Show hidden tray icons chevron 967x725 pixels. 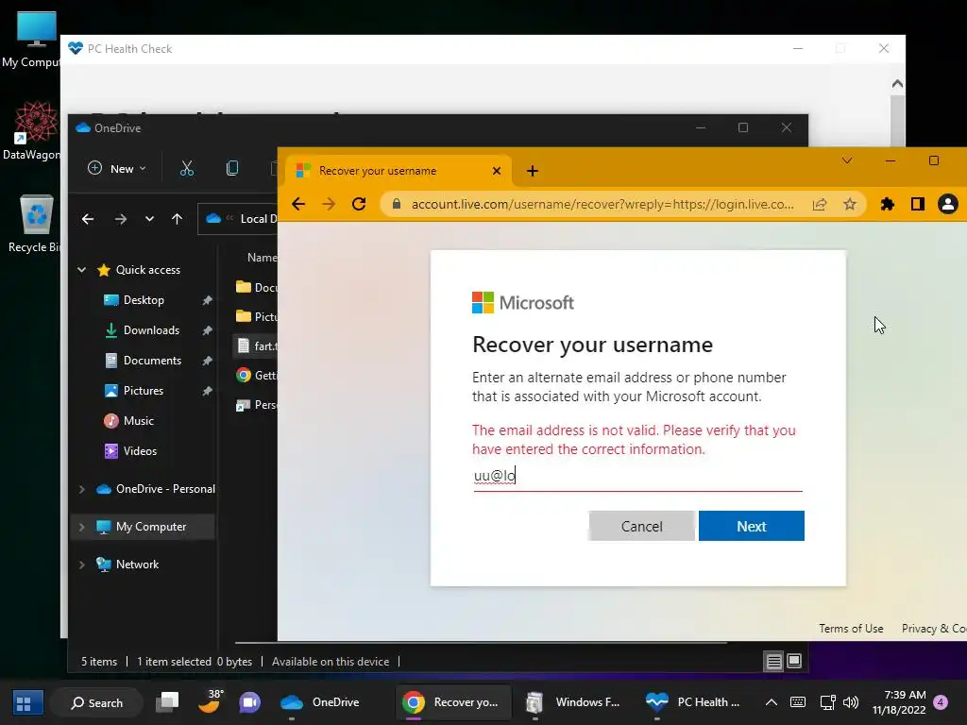click(x=772, y=702)
